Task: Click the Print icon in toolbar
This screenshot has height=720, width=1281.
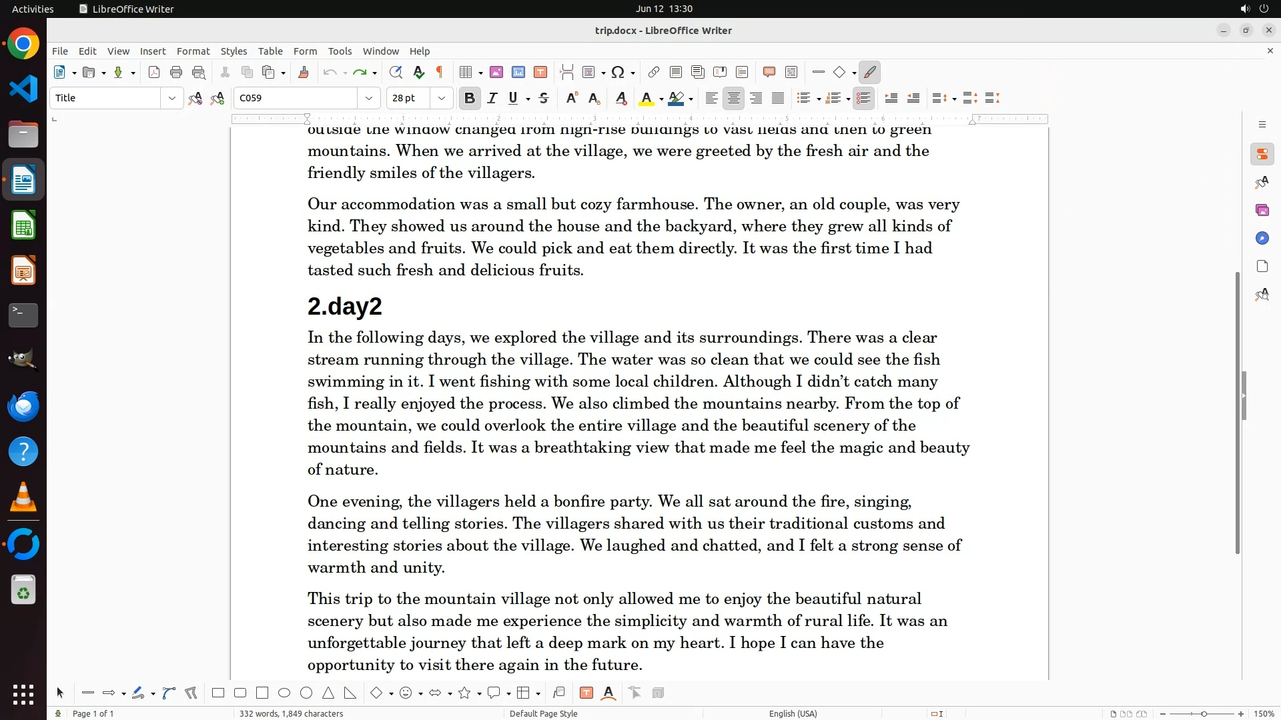Action: pyautogui.click(x=176, y=73)
